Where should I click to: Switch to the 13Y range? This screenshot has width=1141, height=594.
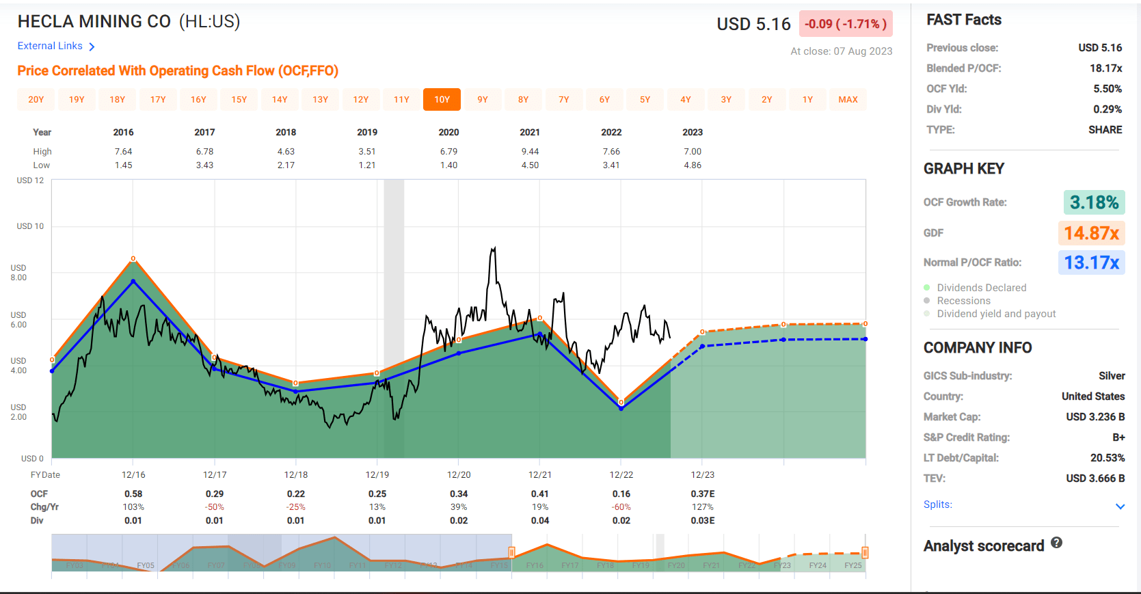pos(321,100)
